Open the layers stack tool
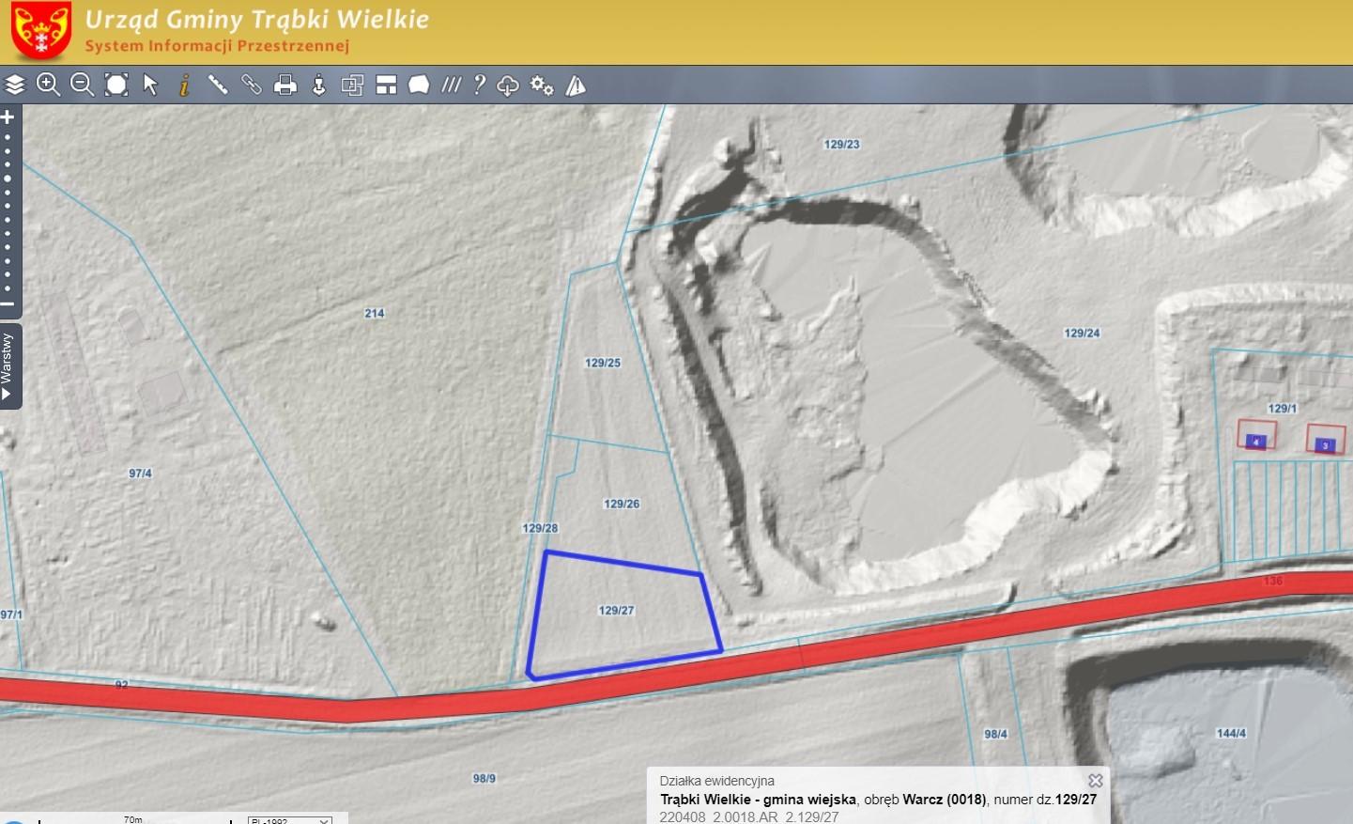The image size is (1353, 824). coord(15,85)
